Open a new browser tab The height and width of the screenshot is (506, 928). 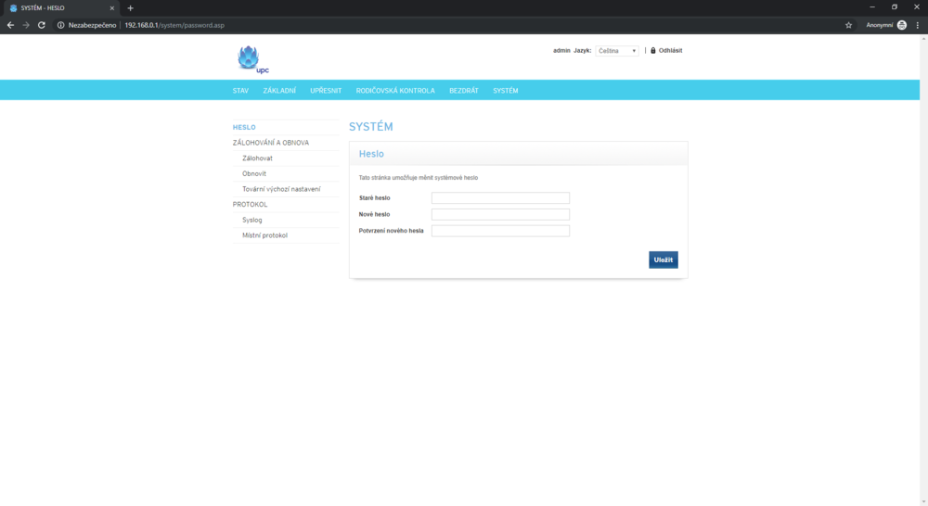130,8
